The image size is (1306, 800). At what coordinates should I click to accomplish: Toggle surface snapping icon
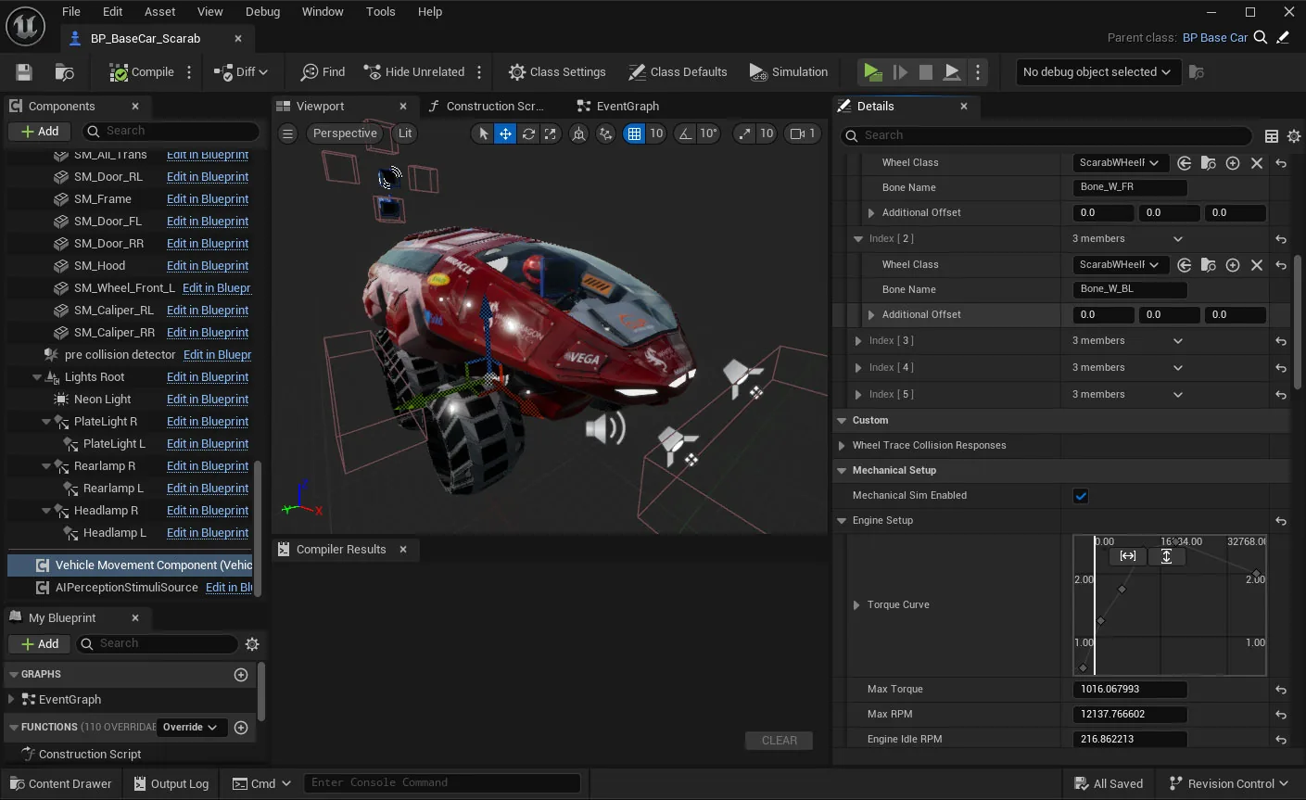click(x=605, y=133)
